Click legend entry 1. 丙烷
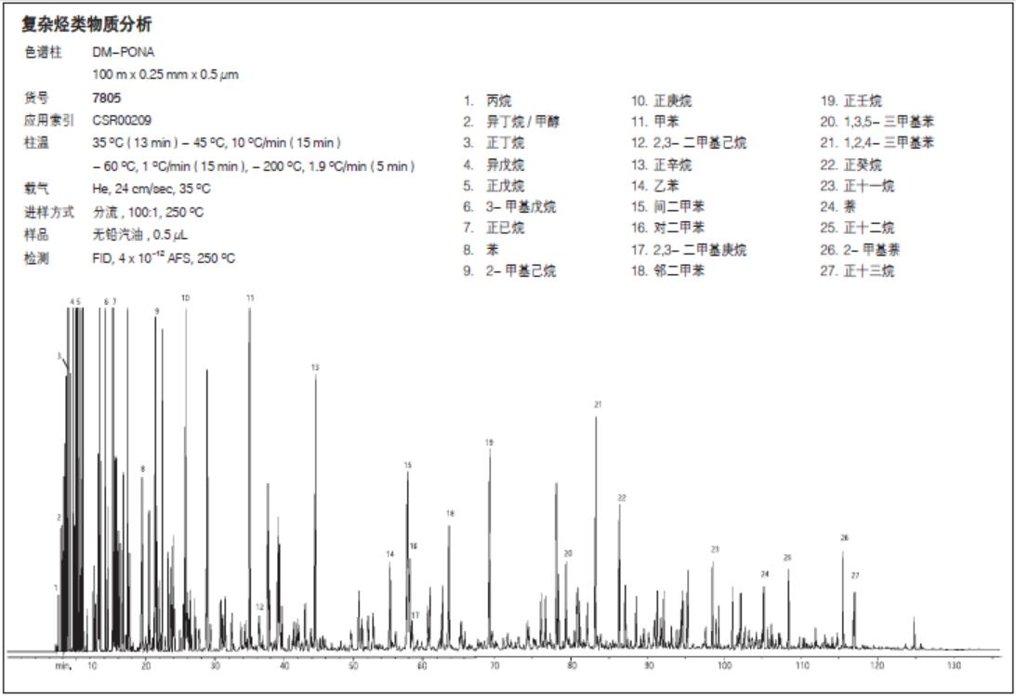 pos(487,101)
